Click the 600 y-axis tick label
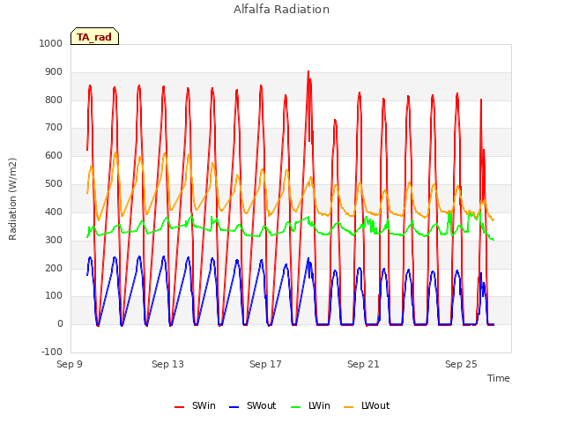The image size is (564, 423). click(x=54, y=155)
